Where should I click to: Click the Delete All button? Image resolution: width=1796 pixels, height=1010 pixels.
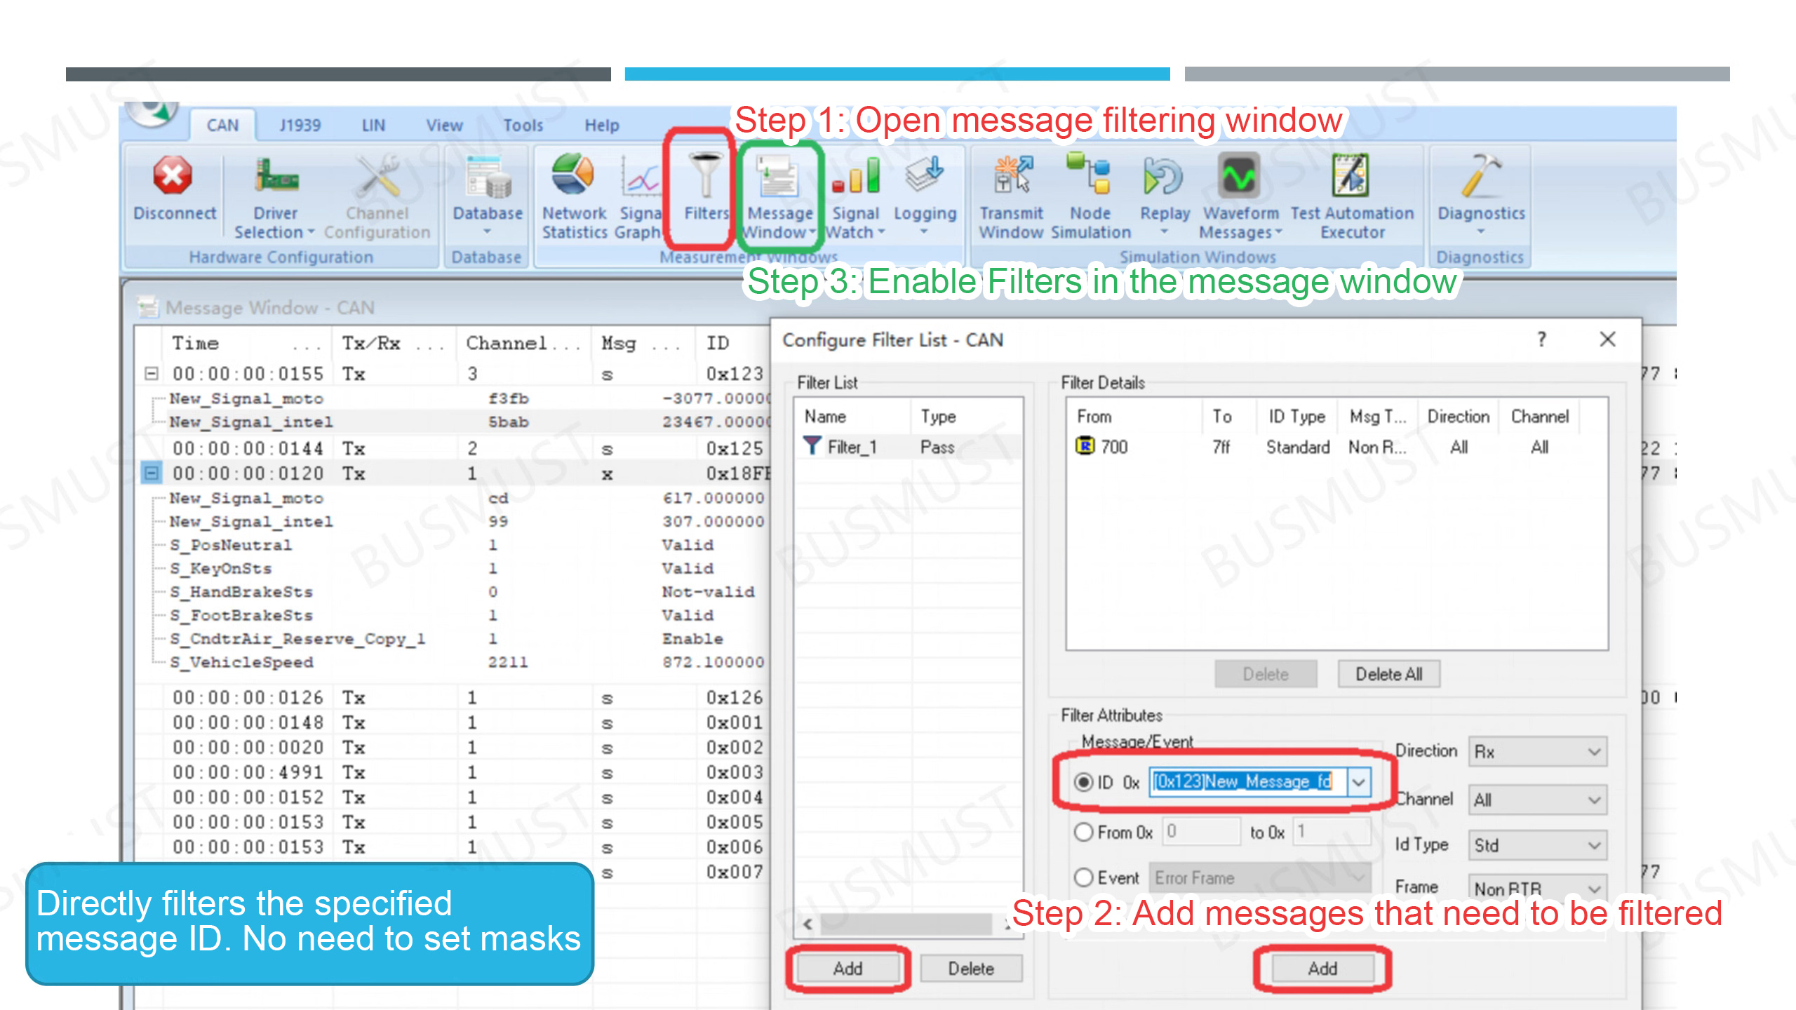coord(1388,674)
